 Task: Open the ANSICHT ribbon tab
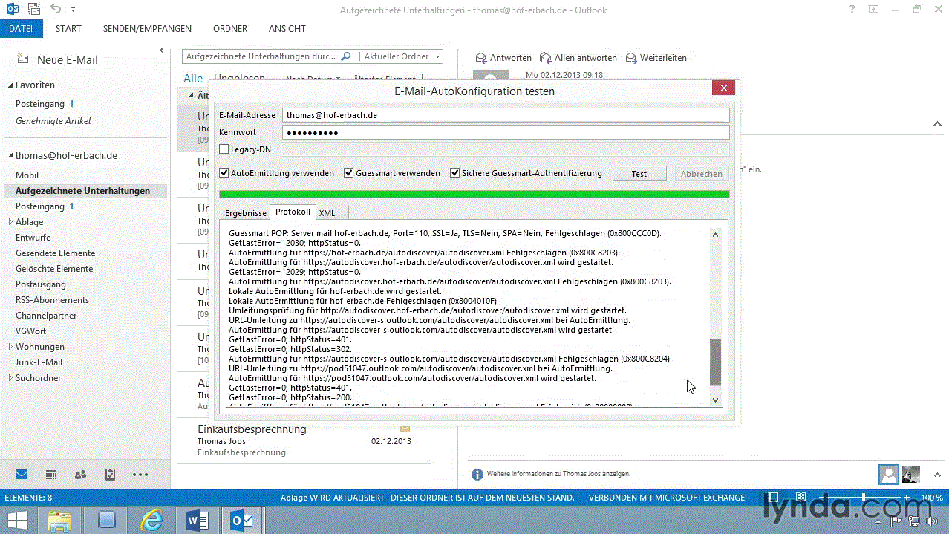point(287,29)
